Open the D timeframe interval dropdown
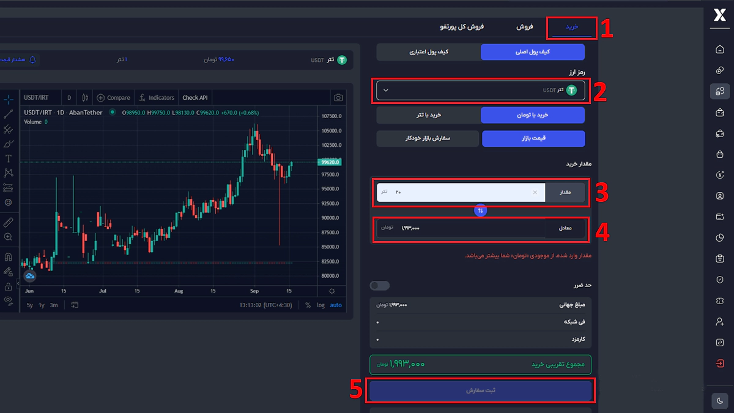 (69, 97)
